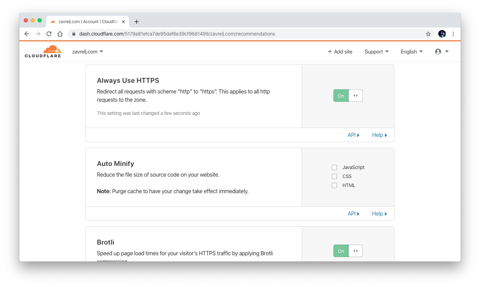The width and height of the screenshot is (480, 287).
Task: Click the address bar URL
Action: (x=177, y=34)
